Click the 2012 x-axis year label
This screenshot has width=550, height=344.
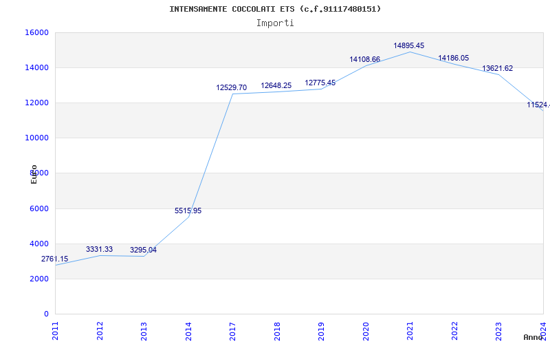point(100,331)
